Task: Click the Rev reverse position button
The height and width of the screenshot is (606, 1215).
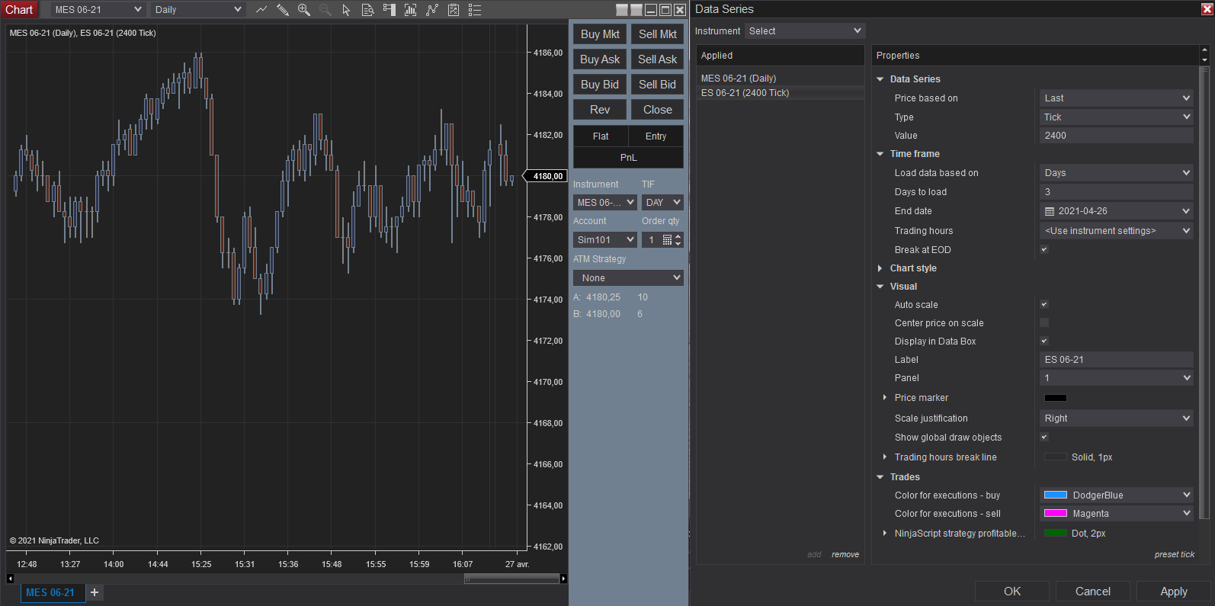Action: 600,110
